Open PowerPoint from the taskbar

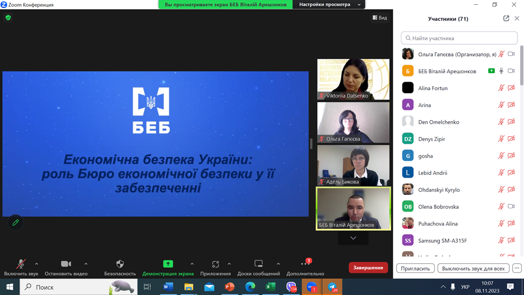pos(230,287)
